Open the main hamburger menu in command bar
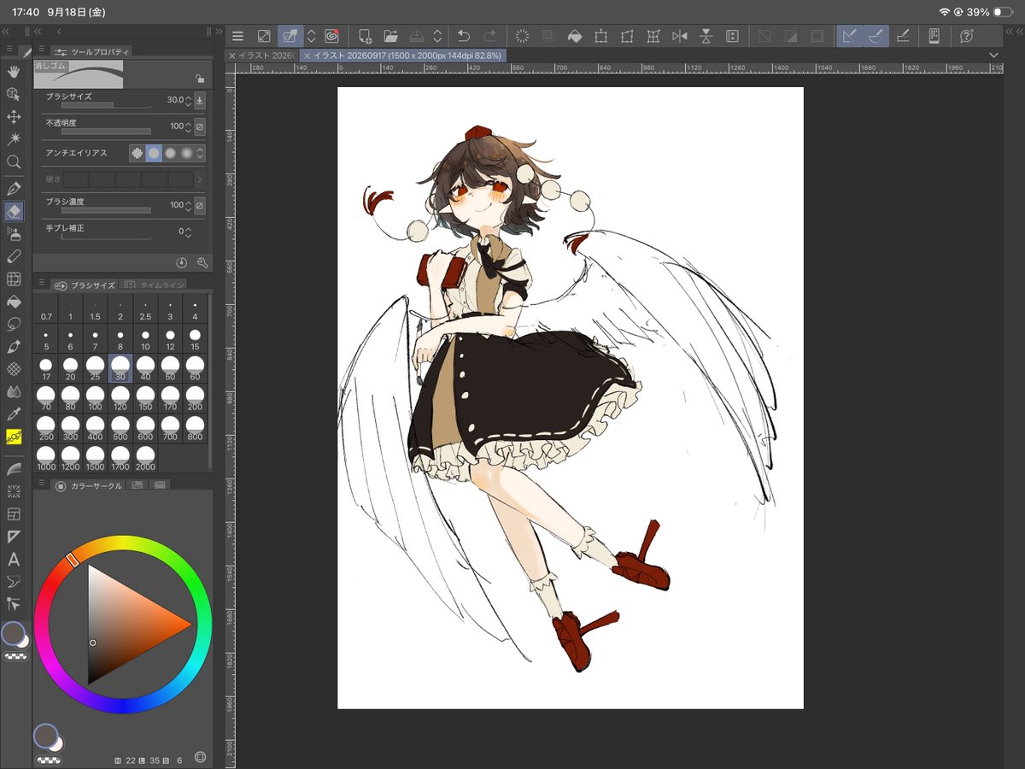This screenshot has width=1025, height=769. coord(238,36)
